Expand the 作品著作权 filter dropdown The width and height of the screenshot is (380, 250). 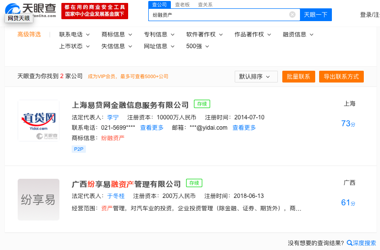click(253, 35)
